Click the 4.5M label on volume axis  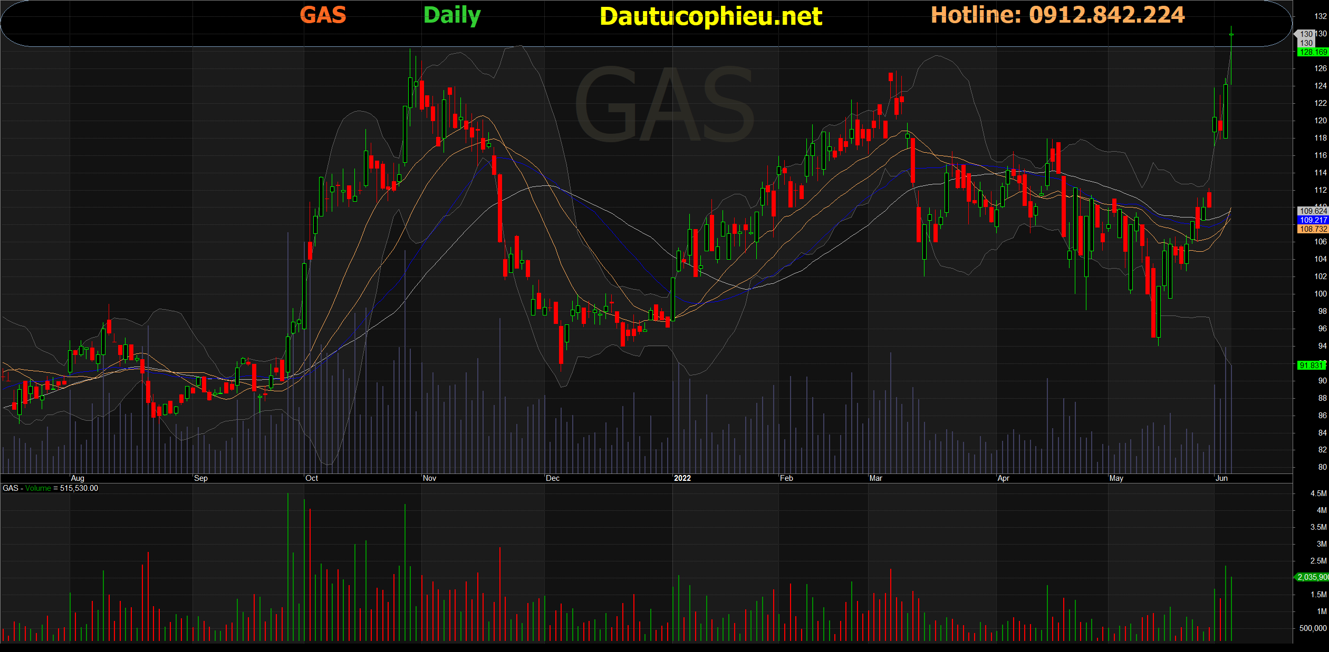1318,493
